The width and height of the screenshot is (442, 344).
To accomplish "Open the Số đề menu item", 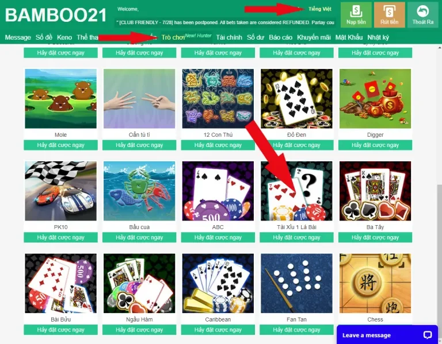I will tap(44, 37).
